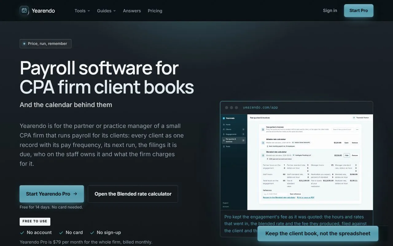The width and height of the screenshot is (393, 246).
Task: Click the Clients icon in the preview sidebar
Action: point(224,129)
